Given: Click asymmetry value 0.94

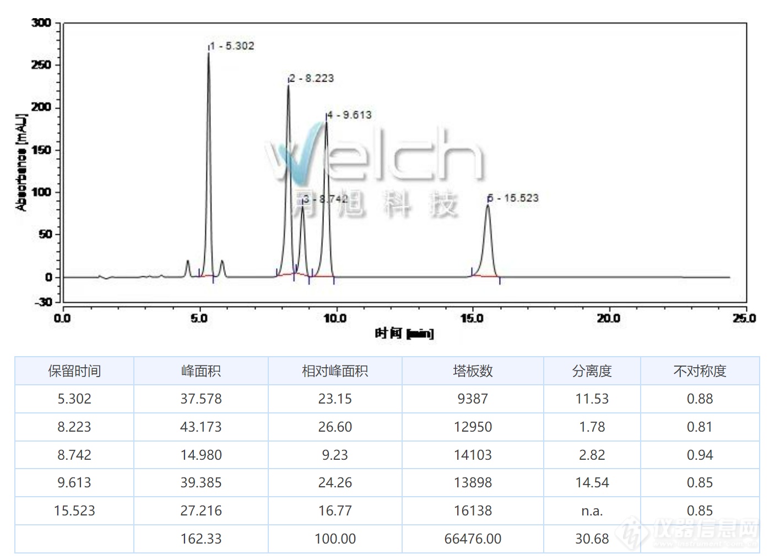Looking at the screenshot, I should coord(700,455).
